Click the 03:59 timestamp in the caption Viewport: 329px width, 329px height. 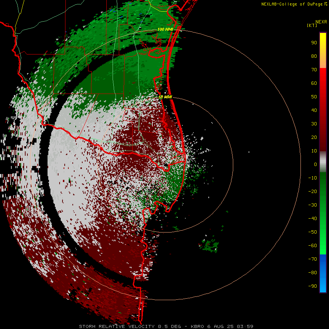tap(245, 326)
